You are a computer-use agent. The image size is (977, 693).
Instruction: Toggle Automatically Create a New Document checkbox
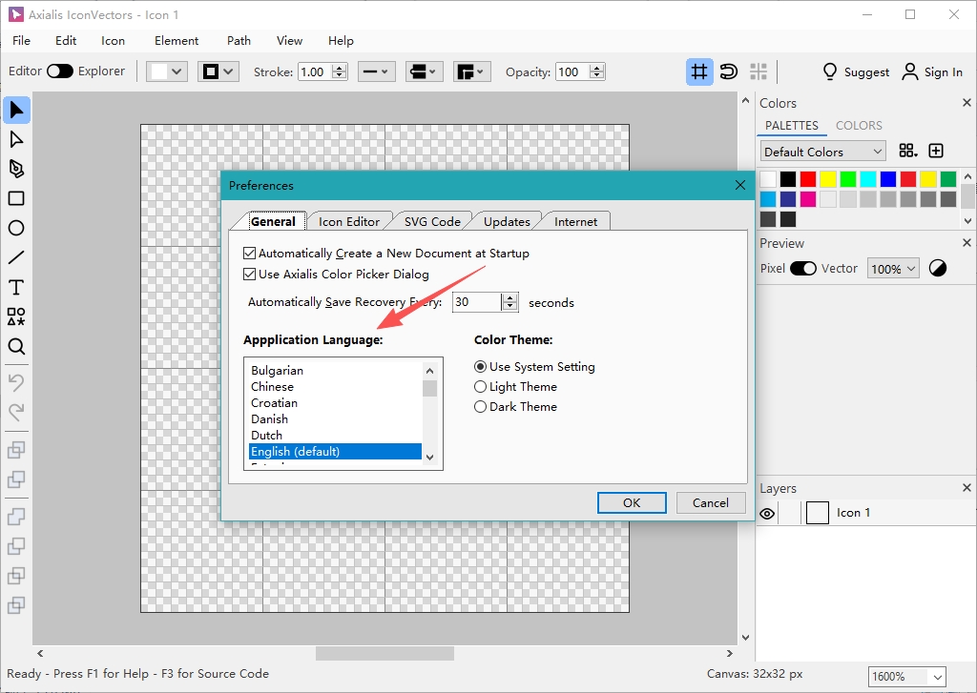(249, 254)
